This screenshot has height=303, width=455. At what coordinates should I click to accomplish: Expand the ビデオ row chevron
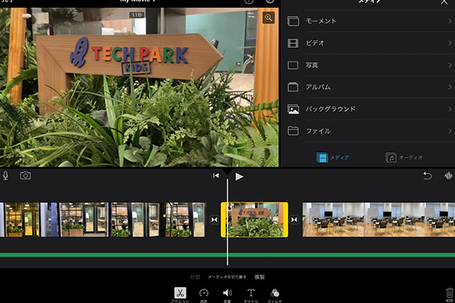click(450, 43)
